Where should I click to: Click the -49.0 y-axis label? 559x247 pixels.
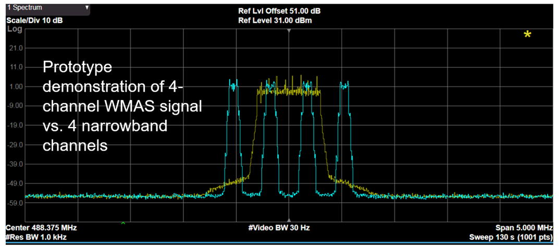pos(14,183)
